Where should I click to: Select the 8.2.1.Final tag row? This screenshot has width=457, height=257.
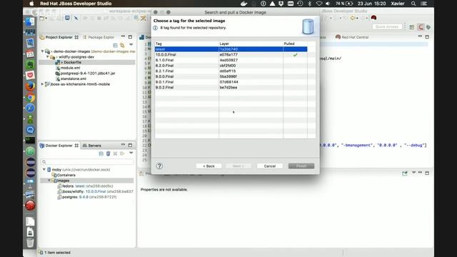(x=231, y=71)
